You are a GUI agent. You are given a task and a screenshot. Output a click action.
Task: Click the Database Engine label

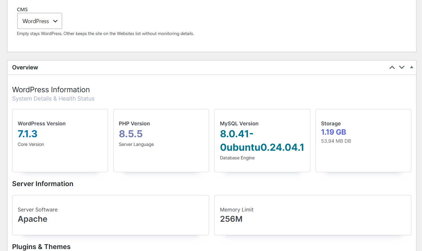tap(237, 158)
